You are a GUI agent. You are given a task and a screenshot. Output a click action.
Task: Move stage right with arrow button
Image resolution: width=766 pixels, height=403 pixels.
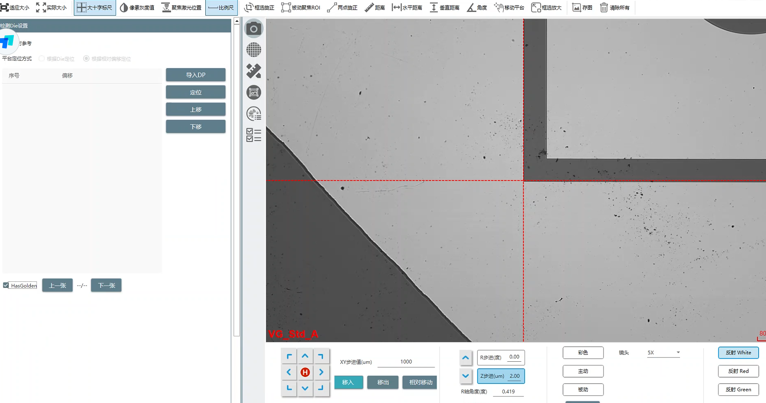[x=321, y=372]
